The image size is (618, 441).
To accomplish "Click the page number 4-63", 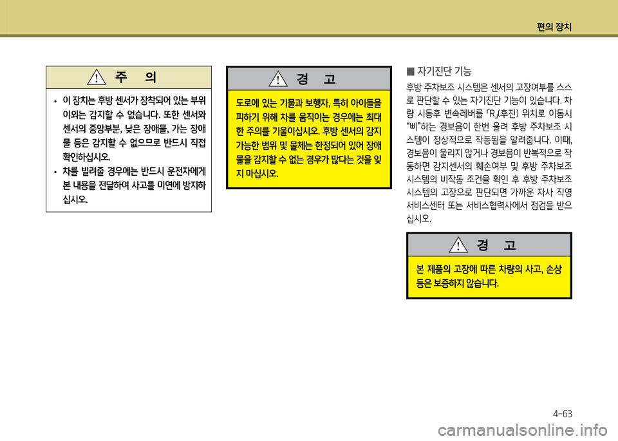I will tap(563, 414).
